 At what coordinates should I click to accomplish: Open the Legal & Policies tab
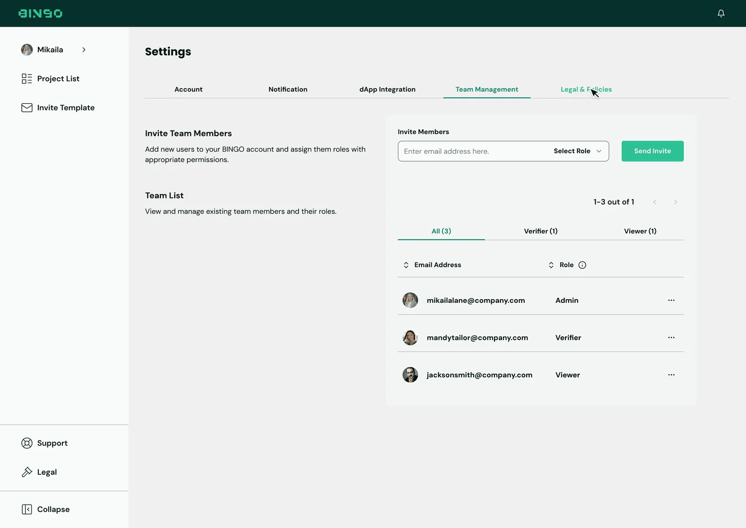point(586,89)
